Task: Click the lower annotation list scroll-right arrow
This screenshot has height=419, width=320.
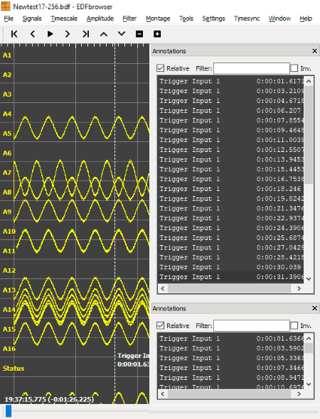Action: click(x=299, y=393)
